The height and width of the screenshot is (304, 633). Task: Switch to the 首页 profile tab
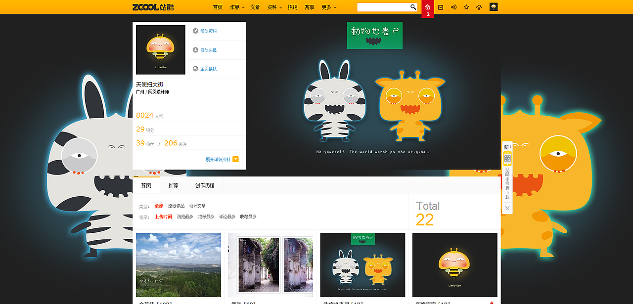pos(146,185)
